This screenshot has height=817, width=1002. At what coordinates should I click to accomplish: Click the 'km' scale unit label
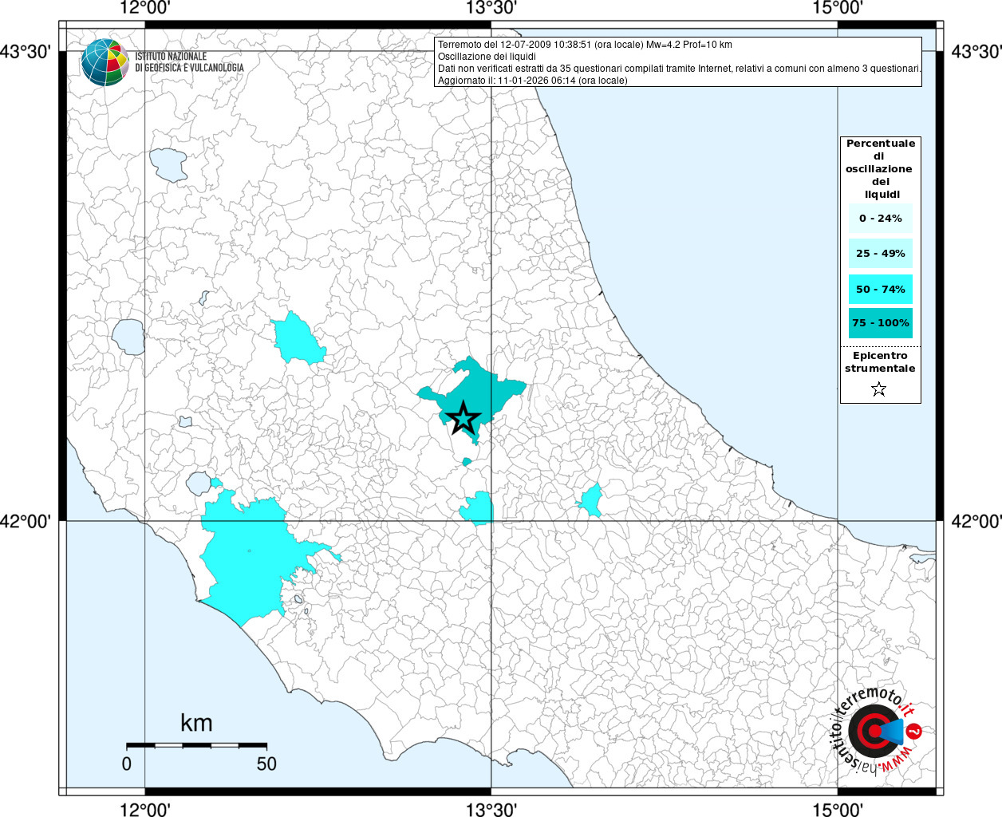196,723
